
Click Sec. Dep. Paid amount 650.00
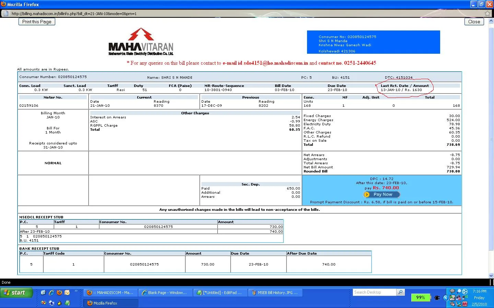293,189
